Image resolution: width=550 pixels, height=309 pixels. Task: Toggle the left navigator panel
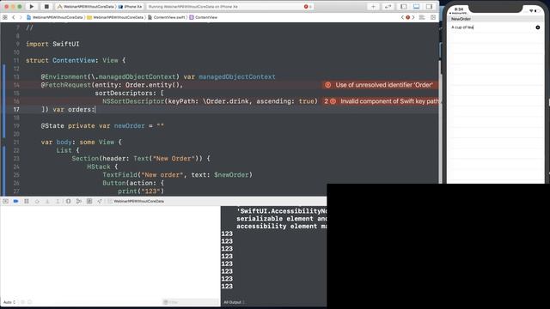coord(404,7)
